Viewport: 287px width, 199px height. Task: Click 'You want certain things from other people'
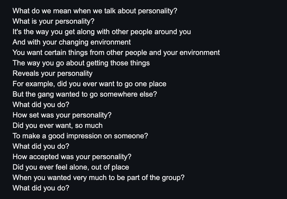tap(80, 53)
